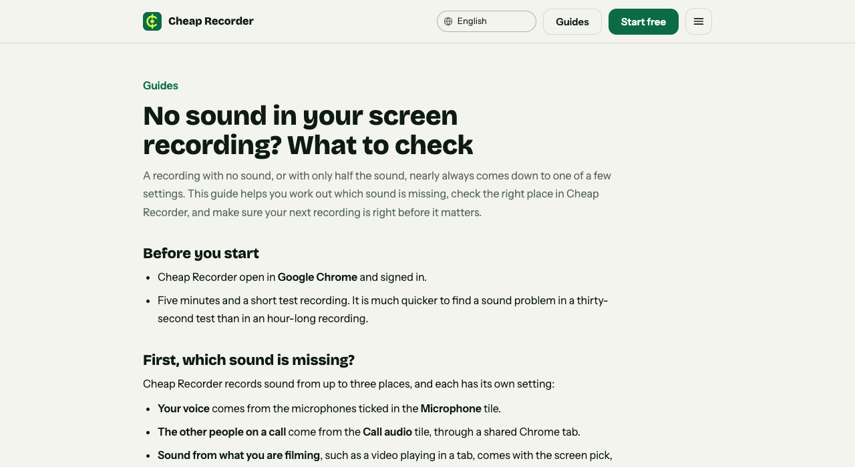This screenshot has height=467, width=855.
Task: Click 'The other people on a call' text
Action: pyautogui.click(x=220, y=432)
